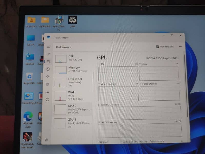Viewport: 205px width, 154px height.
Task: Open the Video Decode engine dropdown
Action: point(141,83)
